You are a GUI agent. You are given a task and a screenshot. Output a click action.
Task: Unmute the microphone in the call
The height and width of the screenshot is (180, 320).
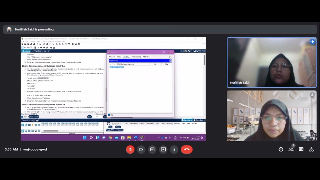pyautogui.click(x=130, y=149)
